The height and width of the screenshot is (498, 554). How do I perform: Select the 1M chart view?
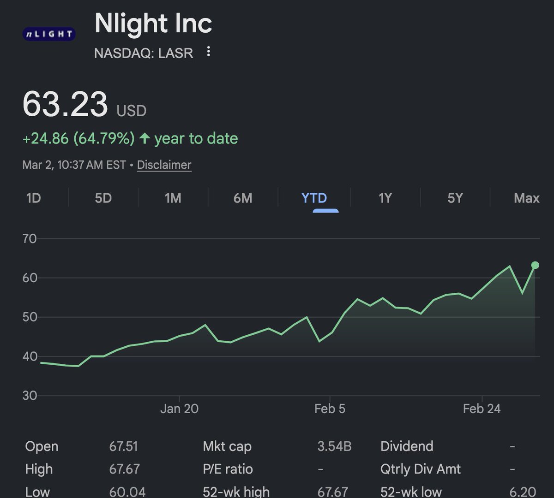point(173,198)
